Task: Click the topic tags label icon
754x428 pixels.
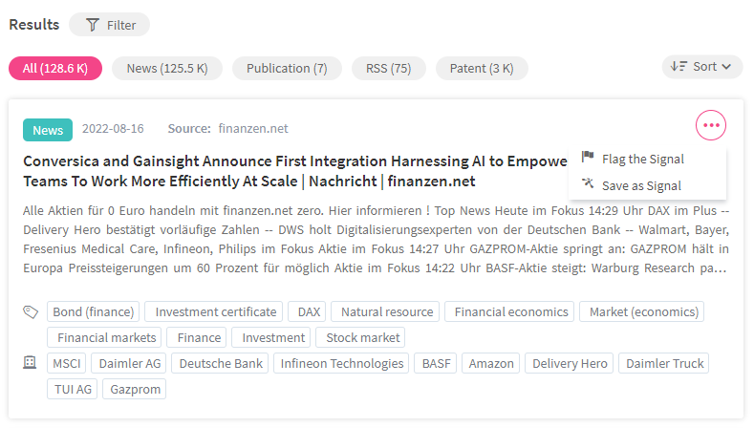Action: point(31,312)
